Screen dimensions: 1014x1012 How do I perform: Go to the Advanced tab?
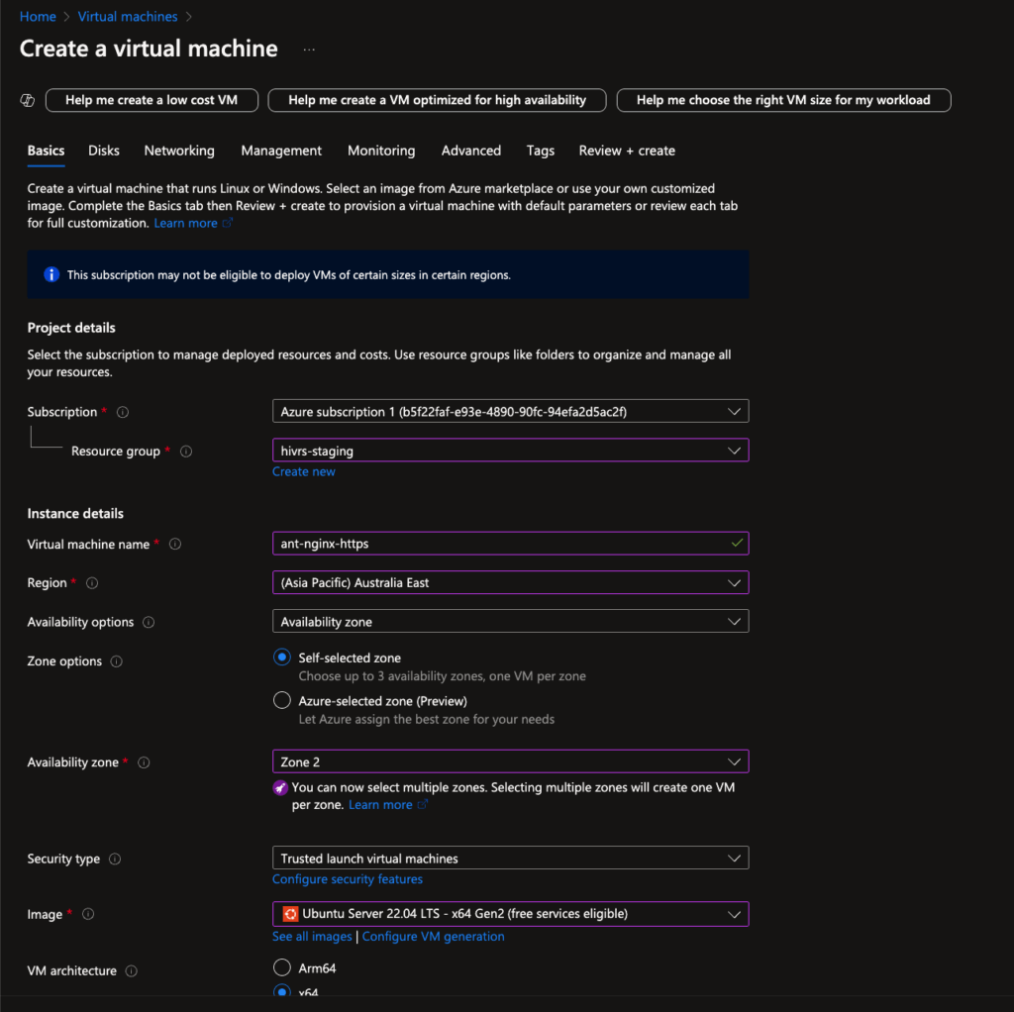[x=470, y=151]
